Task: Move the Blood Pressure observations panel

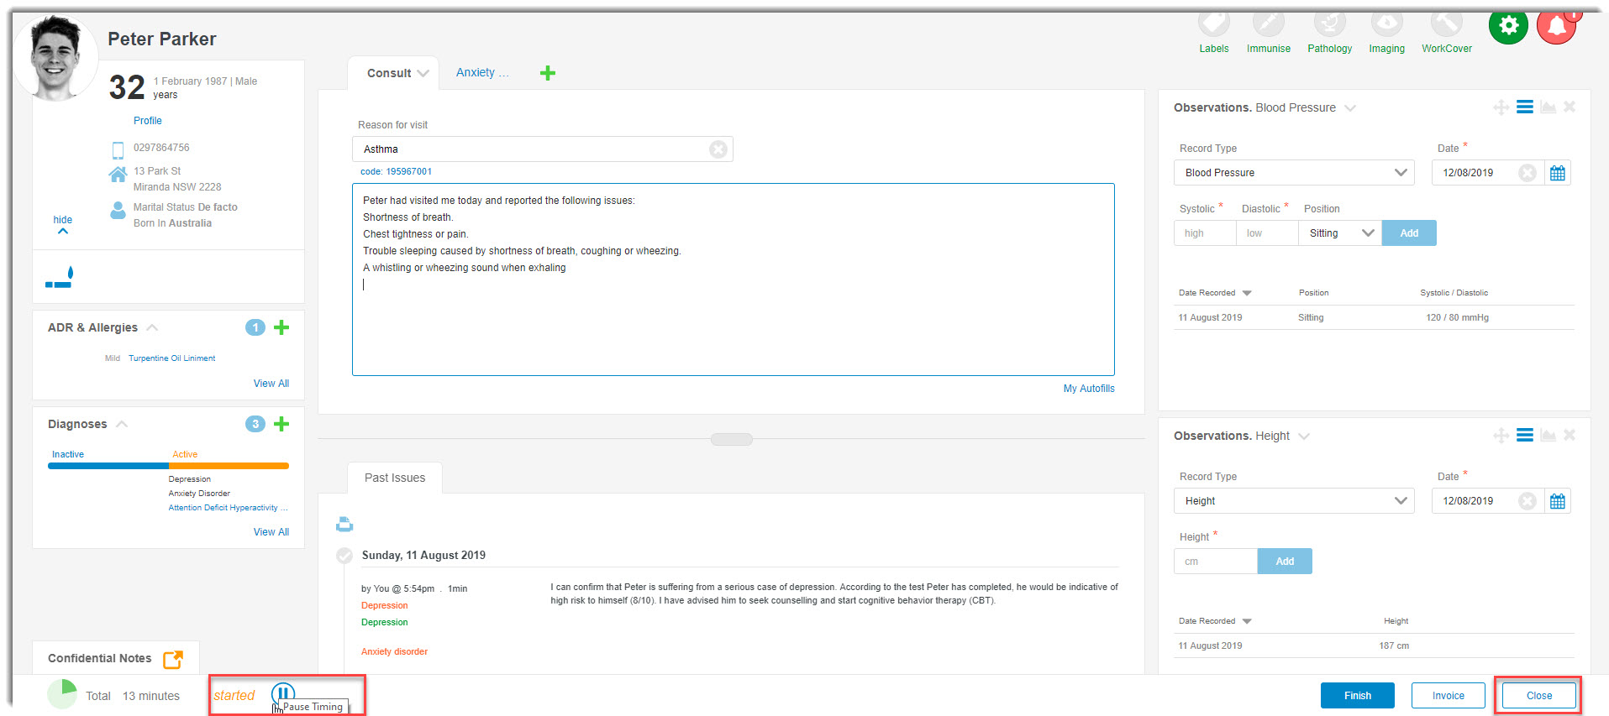Action: [1501, 107]
